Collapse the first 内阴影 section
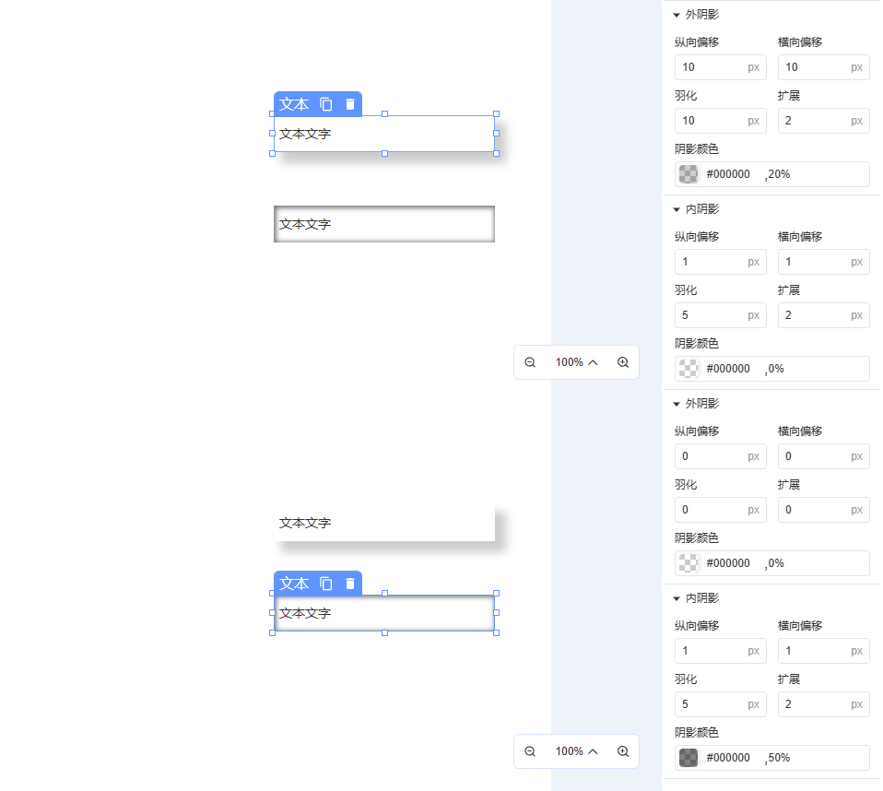 click(677, 209)
